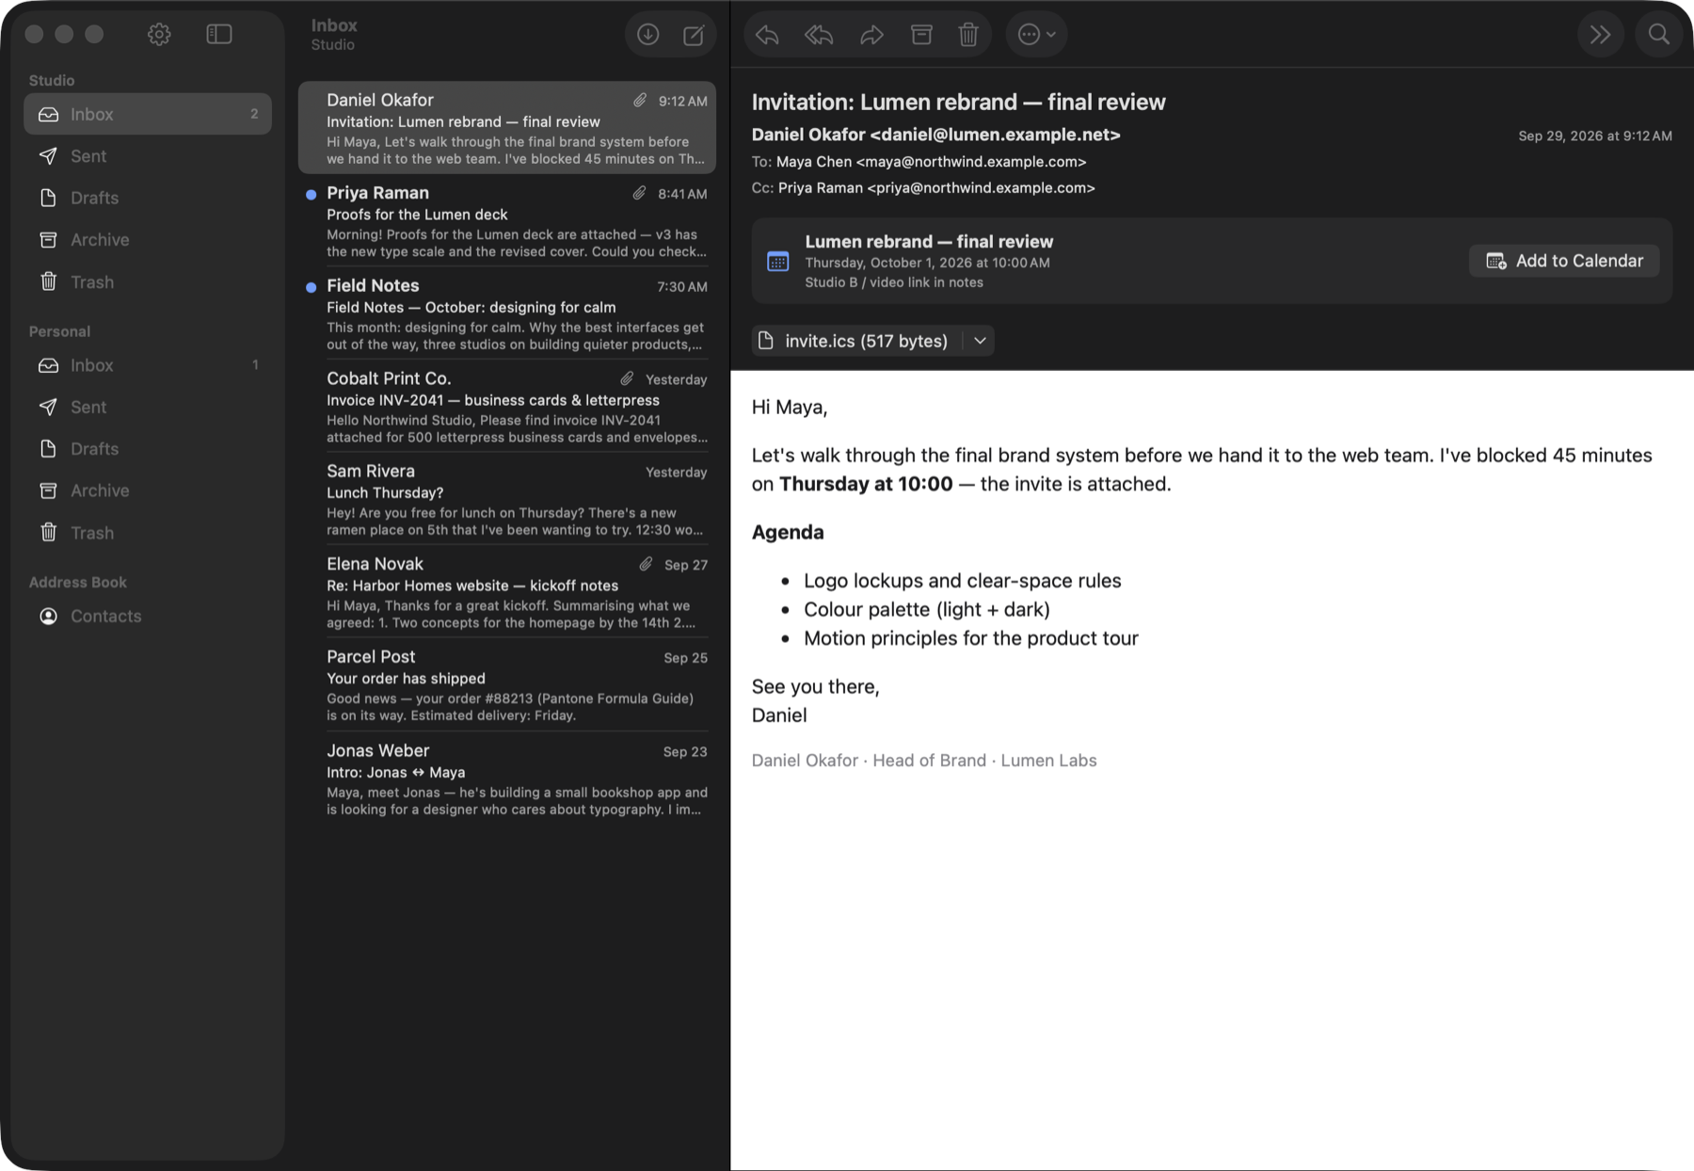The width and height of the screenshot is (1694, 1171).
Task: Forward this email
Action: 871,35
